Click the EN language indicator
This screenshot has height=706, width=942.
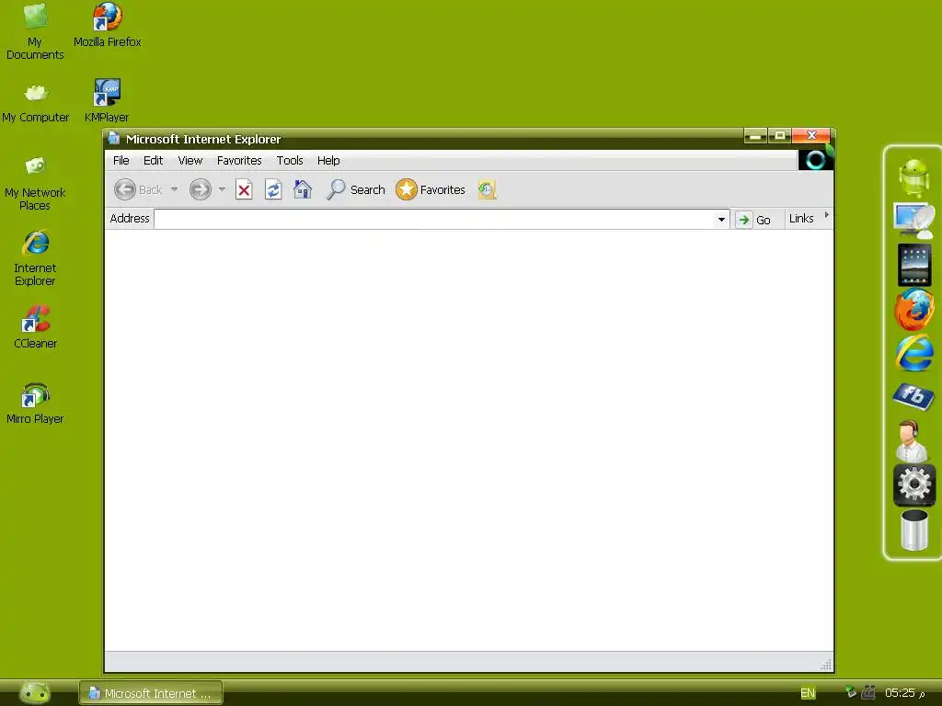pos(808,693)
